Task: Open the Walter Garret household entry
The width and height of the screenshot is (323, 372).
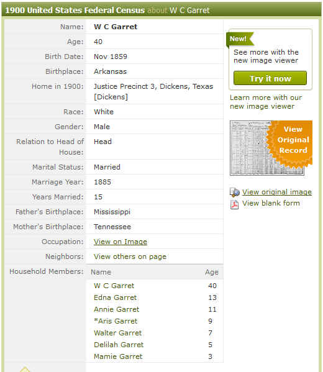Action: tap(118, 333)
